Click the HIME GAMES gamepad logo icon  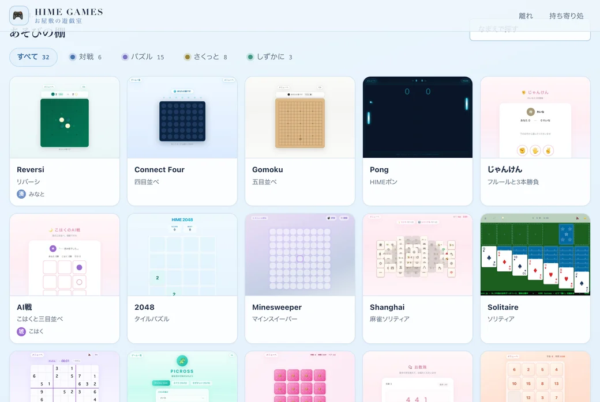pos(18,16)
